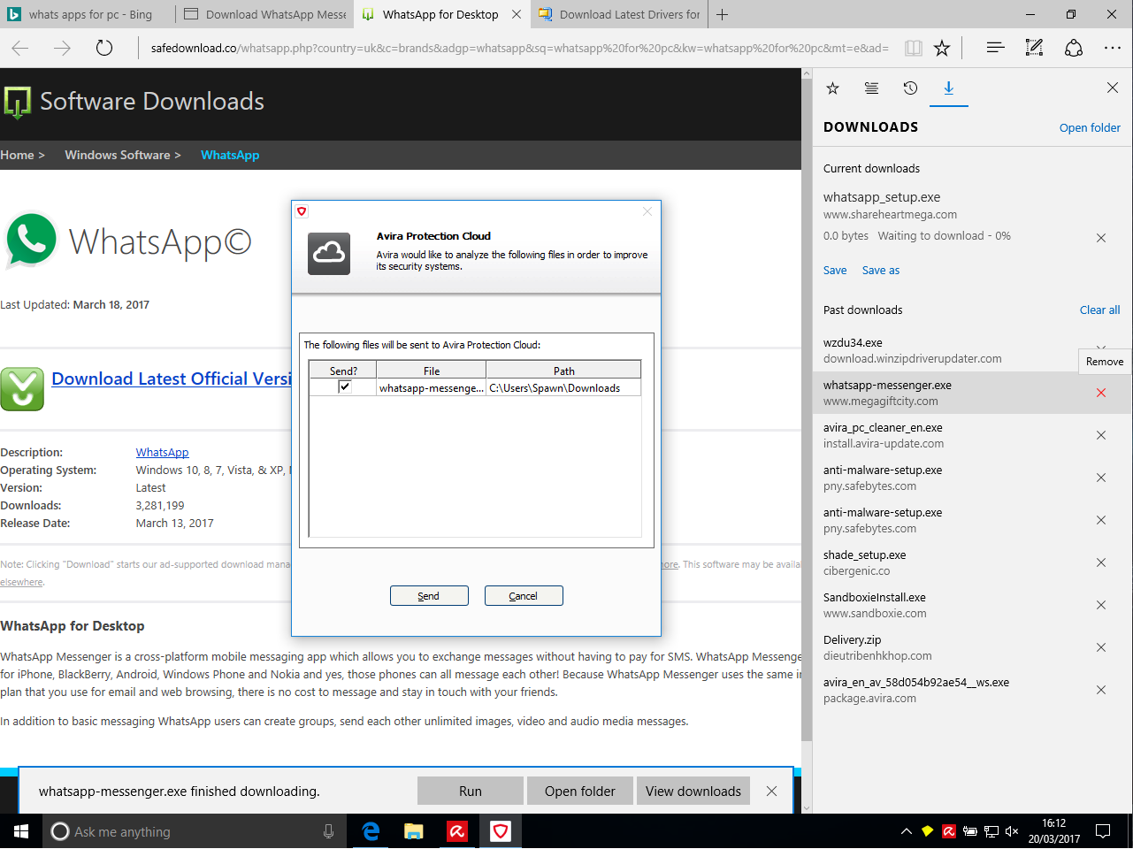Dismiss the download finished notification bar
Viewport: 1133px width, 849px height.
pos(772,792)
